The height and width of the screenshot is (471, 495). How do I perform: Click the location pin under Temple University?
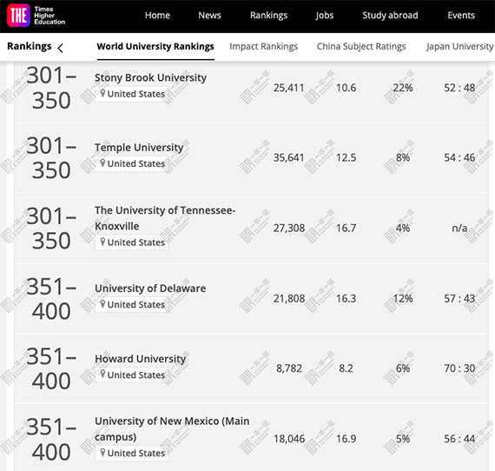click(x=102, y=163)
